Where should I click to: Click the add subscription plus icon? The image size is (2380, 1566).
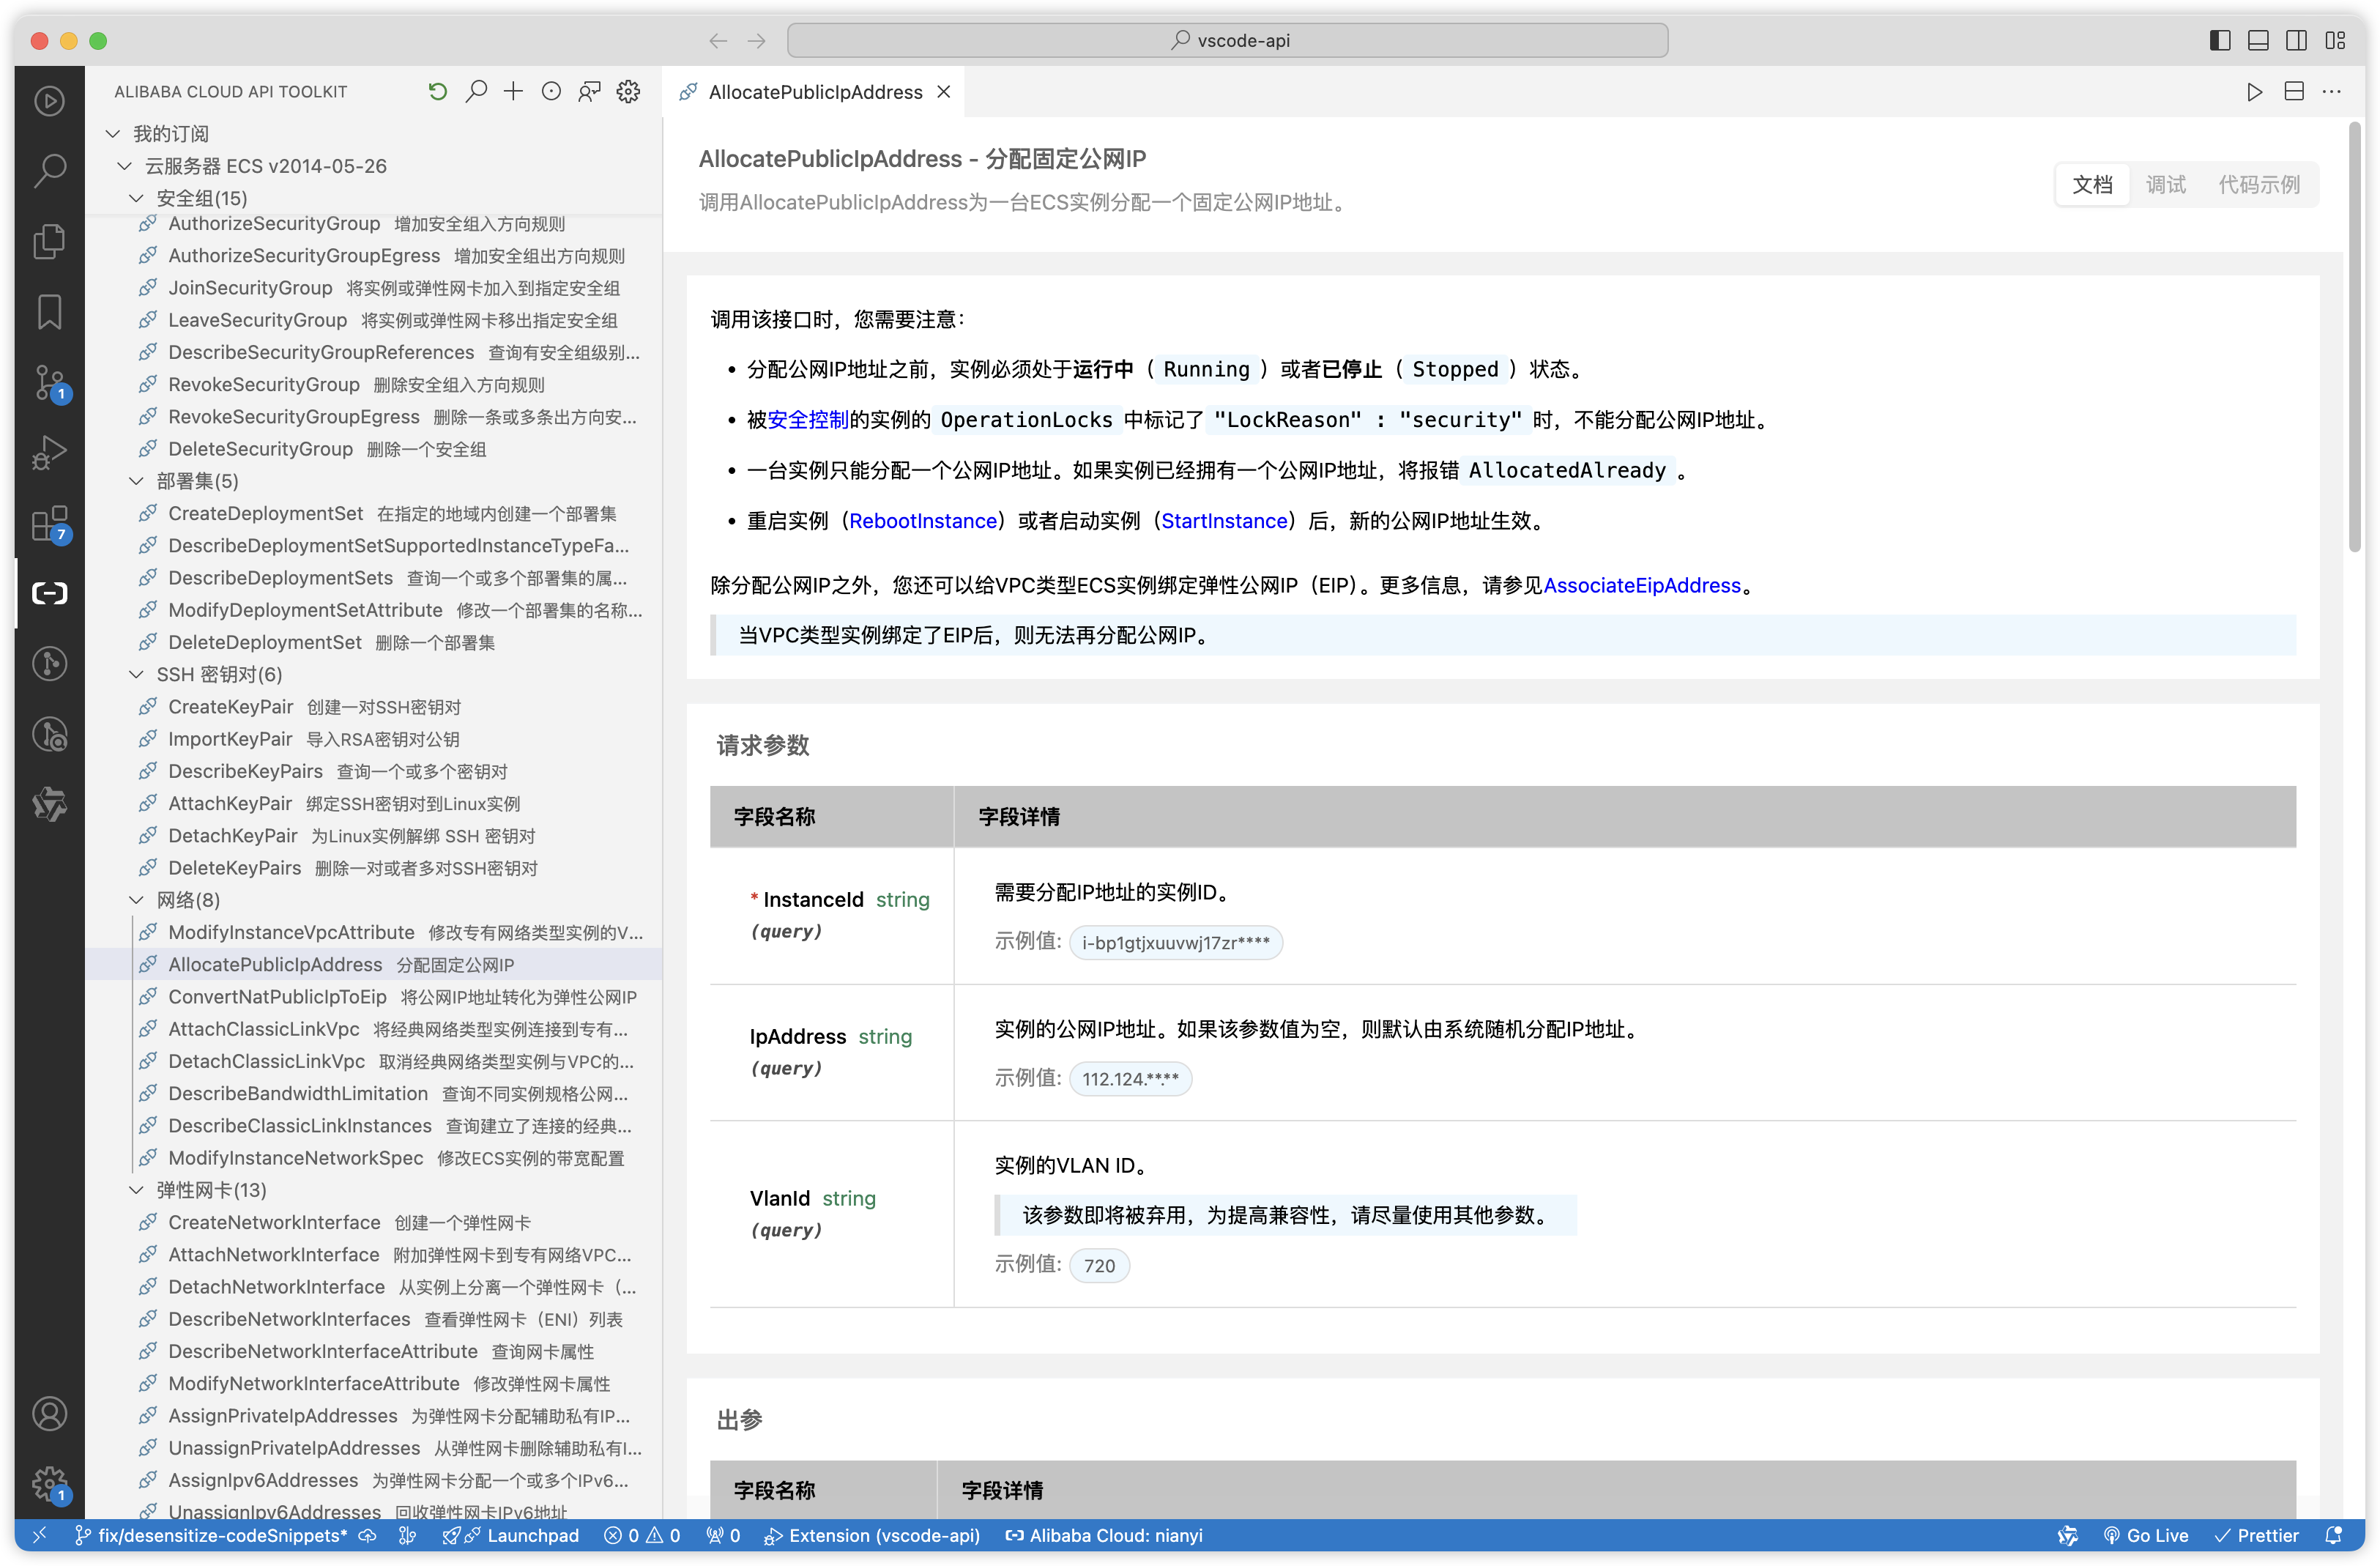tap(513, 91)
